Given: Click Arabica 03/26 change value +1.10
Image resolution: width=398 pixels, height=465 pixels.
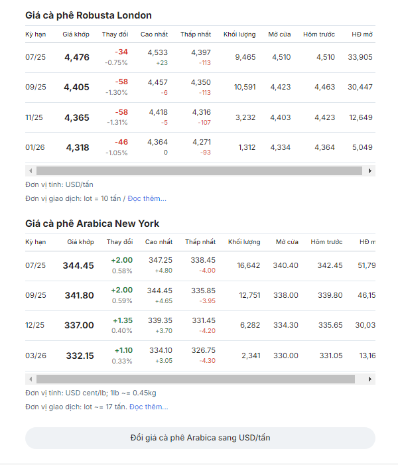Looking at the screenshot, I should tap(123, 350).
